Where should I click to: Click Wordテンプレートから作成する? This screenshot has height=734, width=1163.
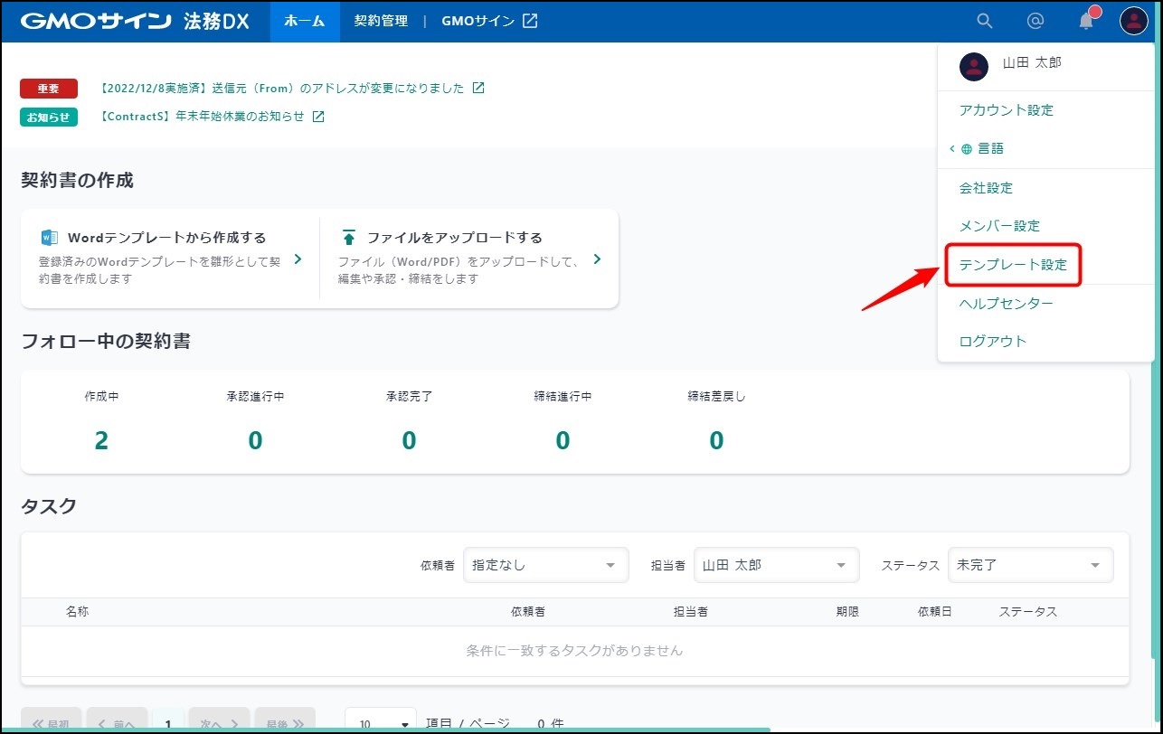click(166, 238)
